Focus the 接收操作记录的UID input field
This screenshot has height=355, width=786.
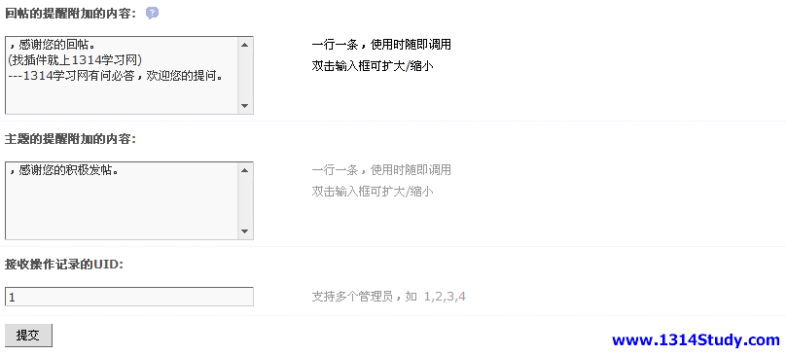(129, 297)
